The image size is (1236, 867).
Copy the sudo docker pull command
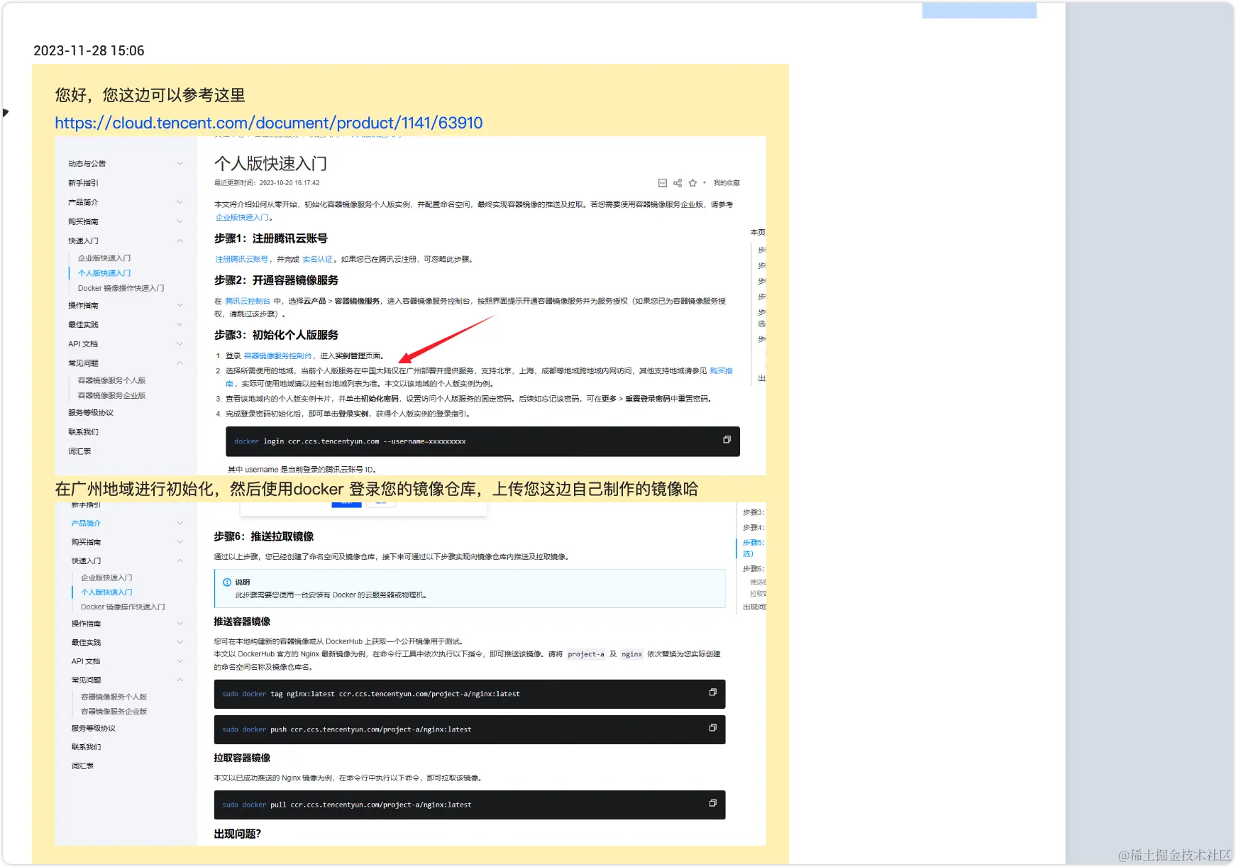(712, 803)
